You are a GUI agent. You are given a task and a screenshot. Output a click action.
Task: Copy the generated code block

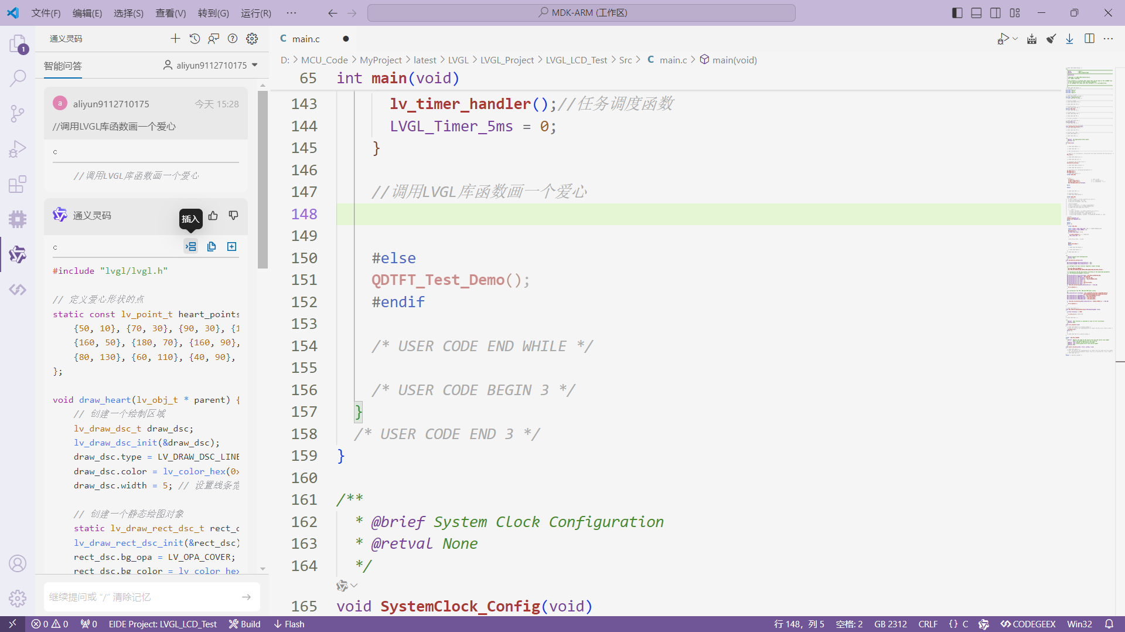(x=212, y=246)
